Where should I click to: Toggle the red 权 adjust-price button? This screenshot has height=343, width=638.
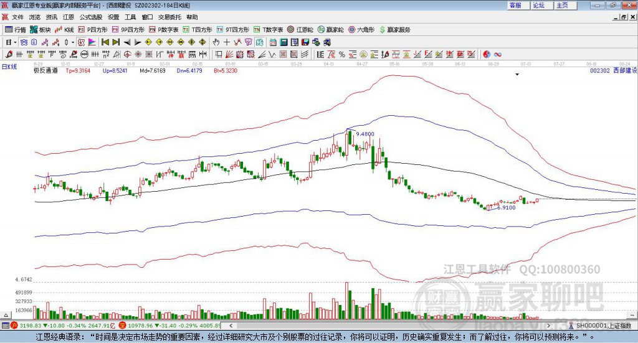pyautogui.click(x=82, y=42)
